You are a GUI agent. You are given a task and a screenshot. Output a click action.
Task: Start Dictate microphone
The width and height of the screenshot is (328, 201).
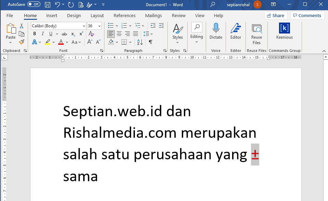point(216,31)
